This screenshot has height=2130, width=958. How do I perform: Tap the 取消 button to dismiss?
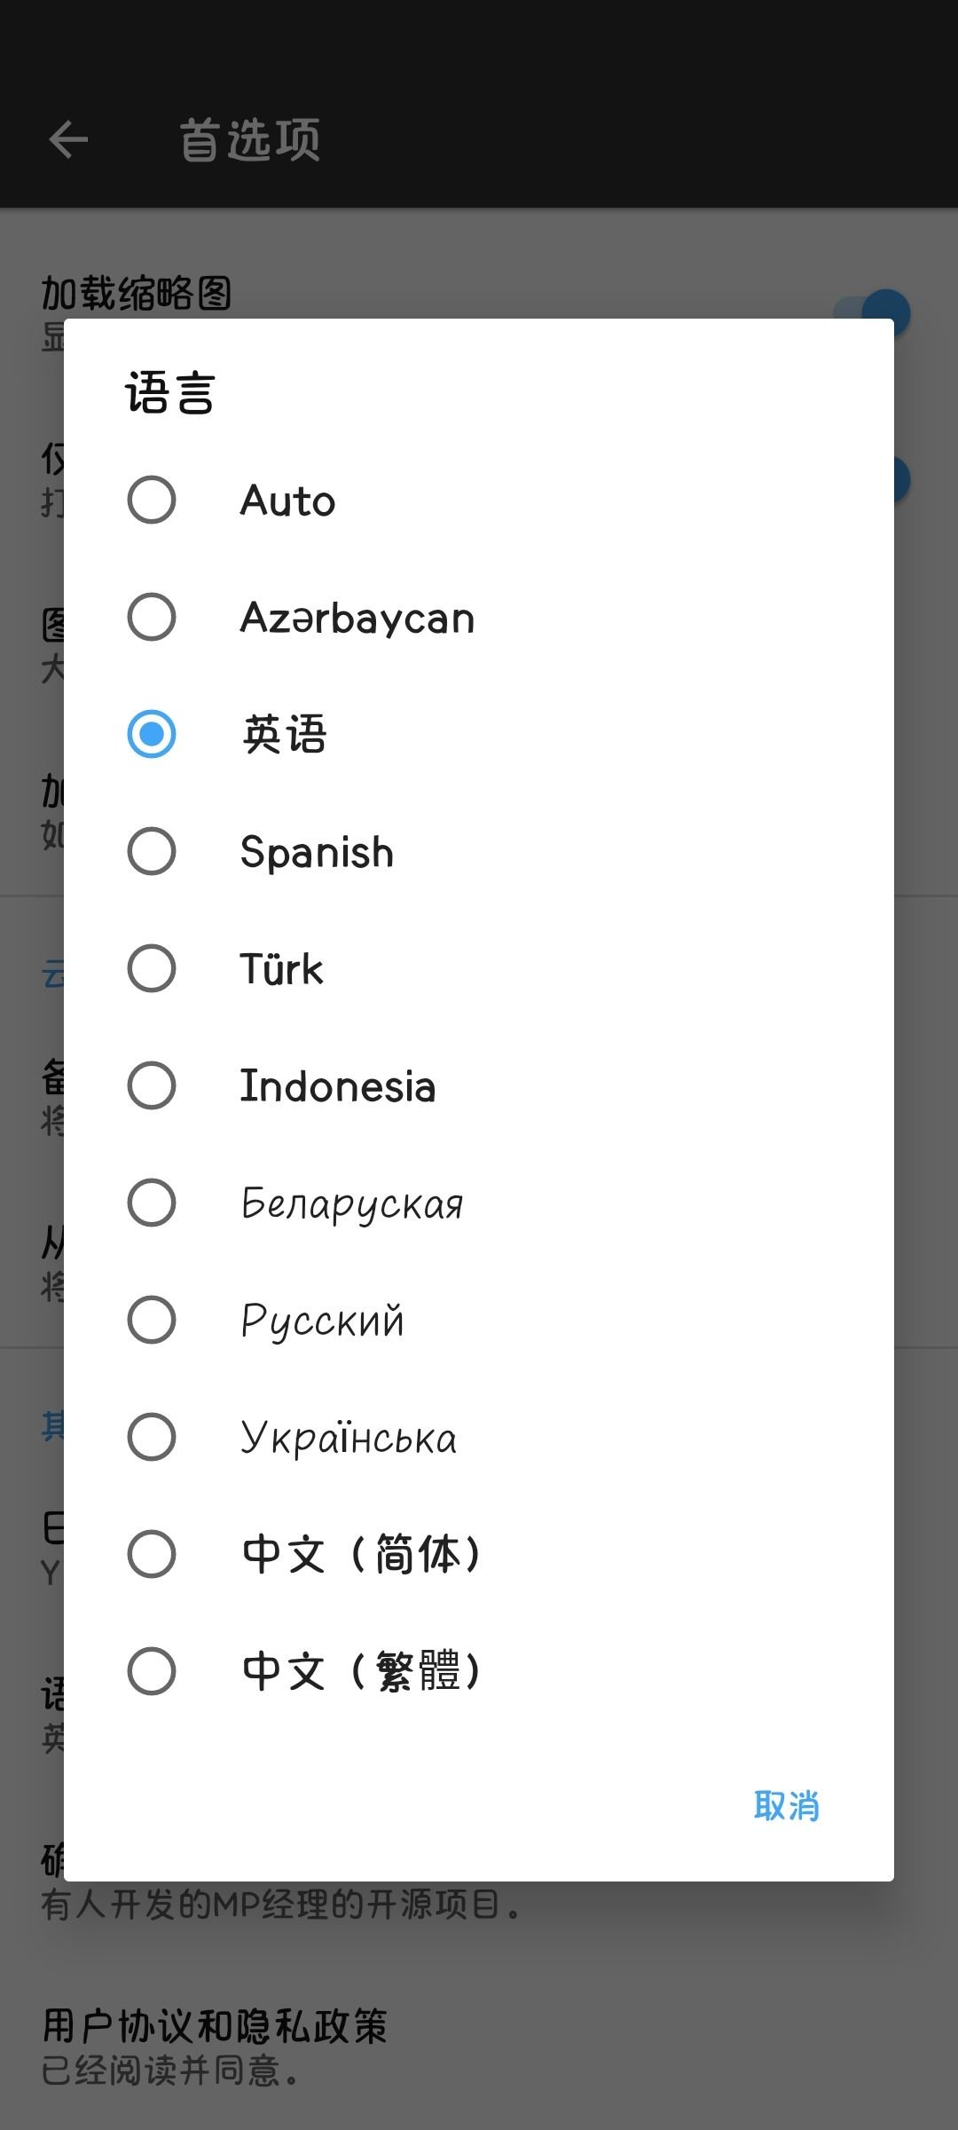coord(786,1806)
